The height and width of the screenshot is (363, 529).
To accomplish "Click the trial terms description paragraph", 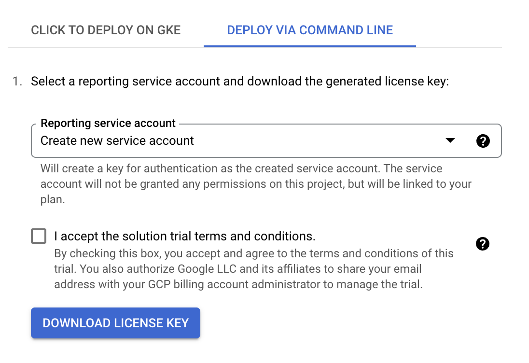I will click(253, 269).
